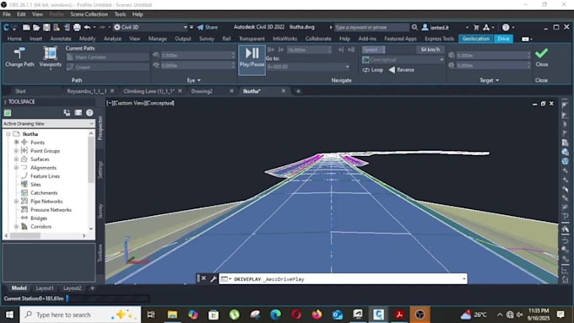
Task: Expand the Alignments tree node
Action: click(16, 168)
